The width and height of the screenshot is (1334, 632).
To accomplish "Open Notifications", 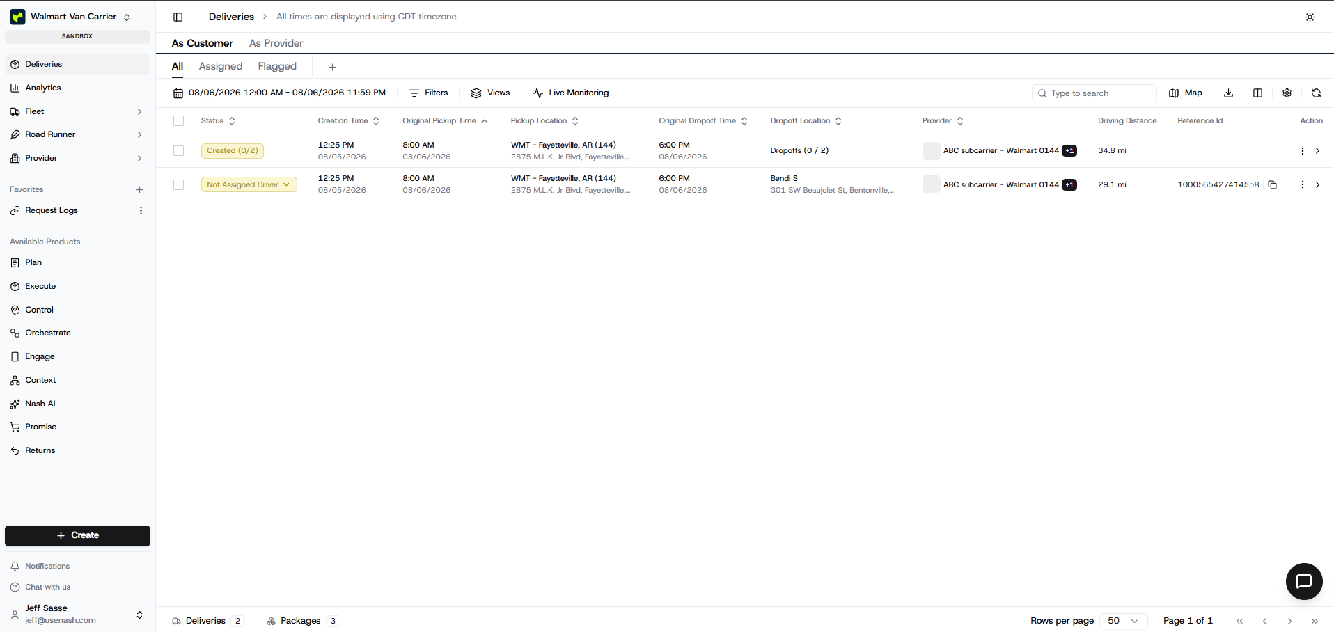I will tap(77, 567).
